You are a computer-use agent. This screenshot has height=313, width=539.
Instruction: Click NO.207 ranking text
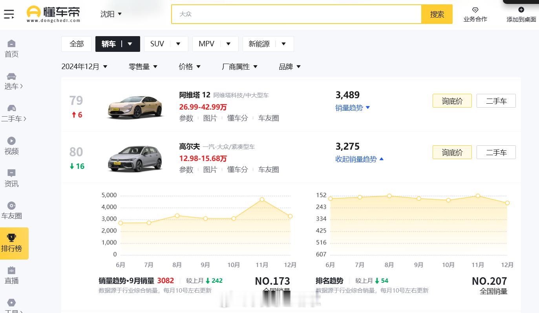489,281
